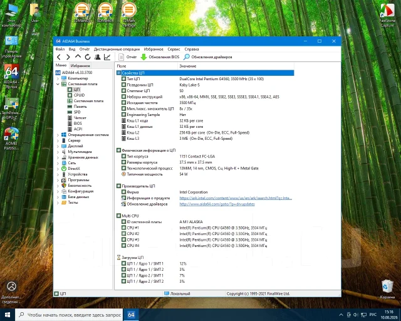401x321 pixels.
Task: Open the Windows Start button
Action: pos(8,315)
